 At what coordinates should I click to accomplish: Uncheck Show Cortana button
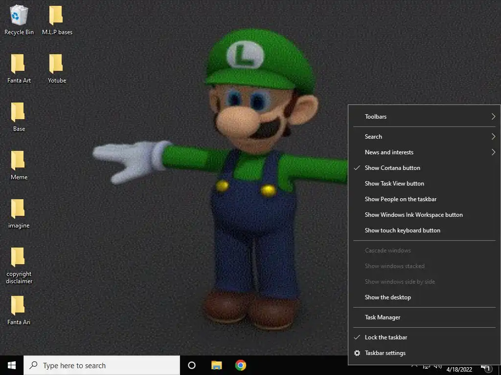click(424, 168)
